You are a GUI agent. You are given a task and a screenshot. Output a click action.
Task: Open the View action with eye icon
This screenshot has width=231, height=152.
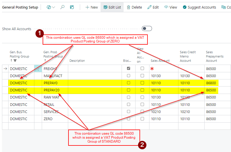tap(170, 7)
